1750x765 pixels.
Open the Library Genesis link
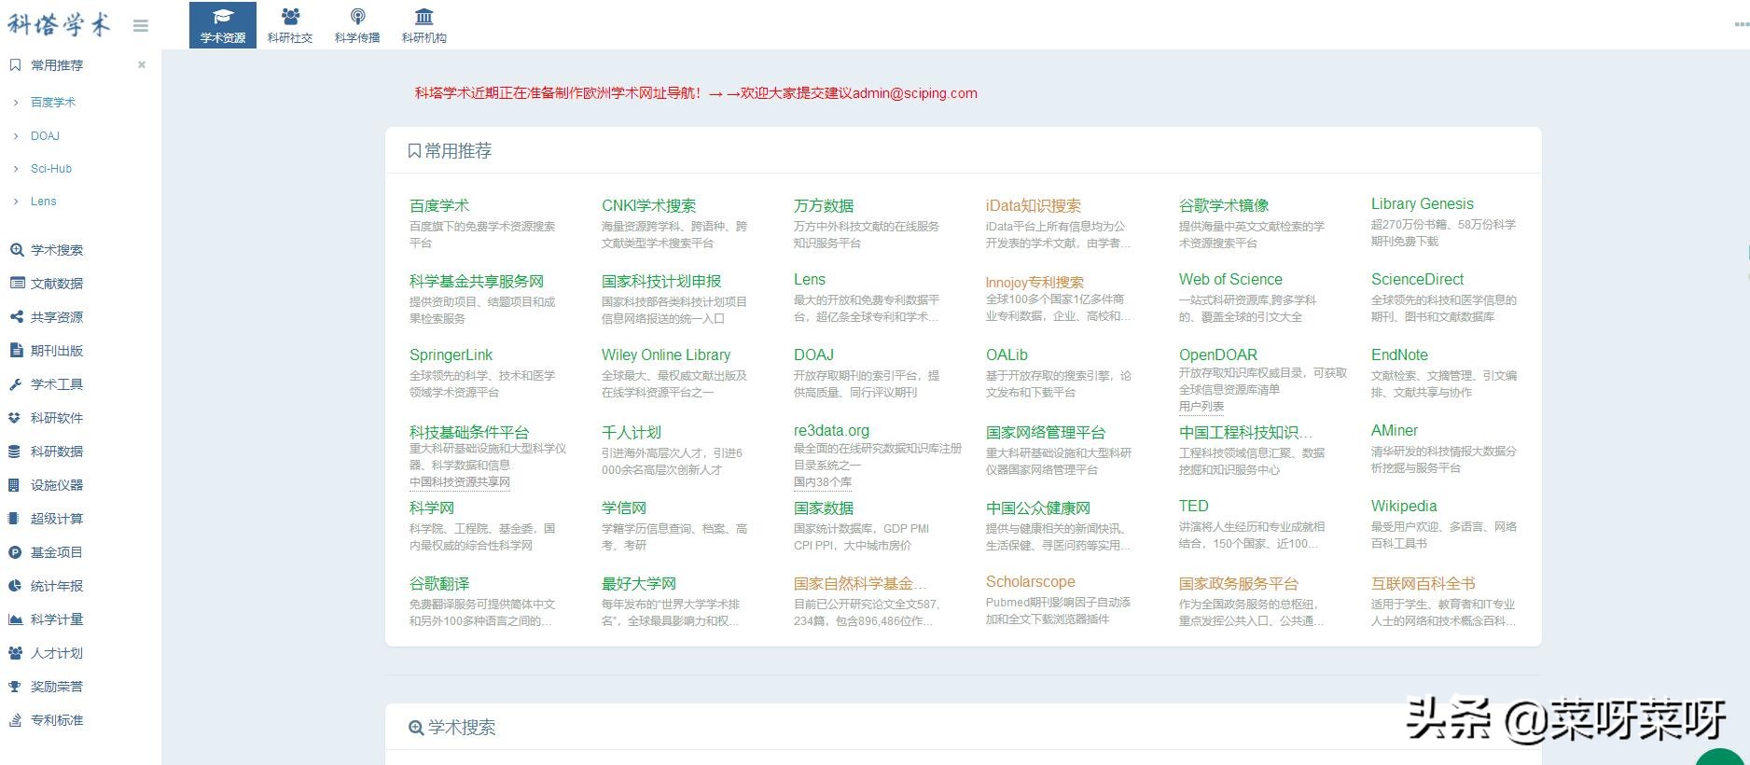point(1423,203)
